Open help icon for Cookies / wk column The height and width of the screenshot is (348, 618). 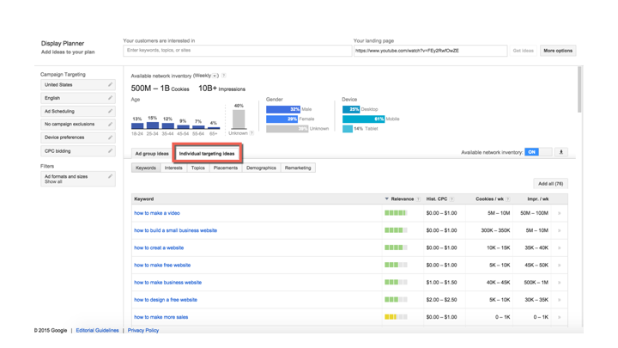click(507, 198)
